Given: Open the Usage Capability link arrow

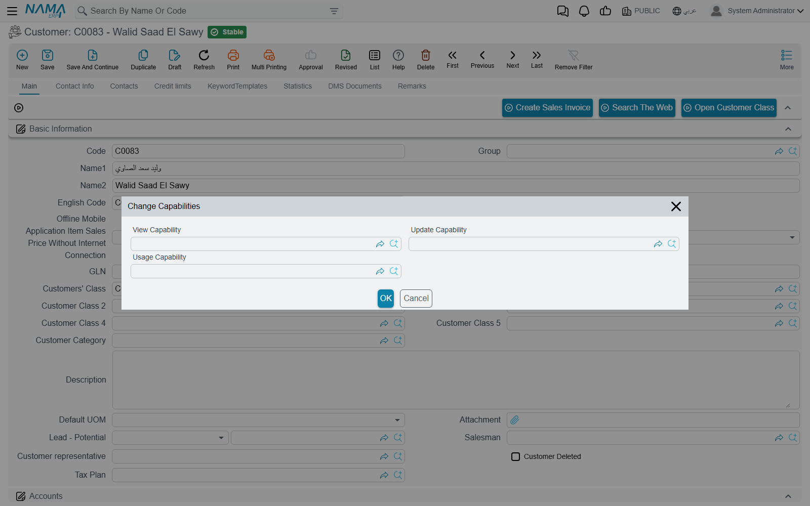Looking at the screenshot, I should (x=380, y=271).
